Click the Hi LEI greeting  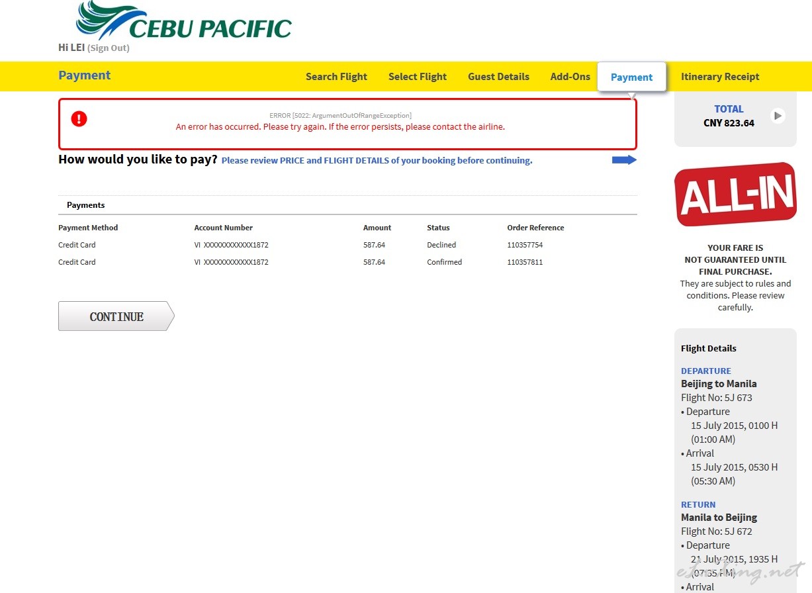coord(71,48)
